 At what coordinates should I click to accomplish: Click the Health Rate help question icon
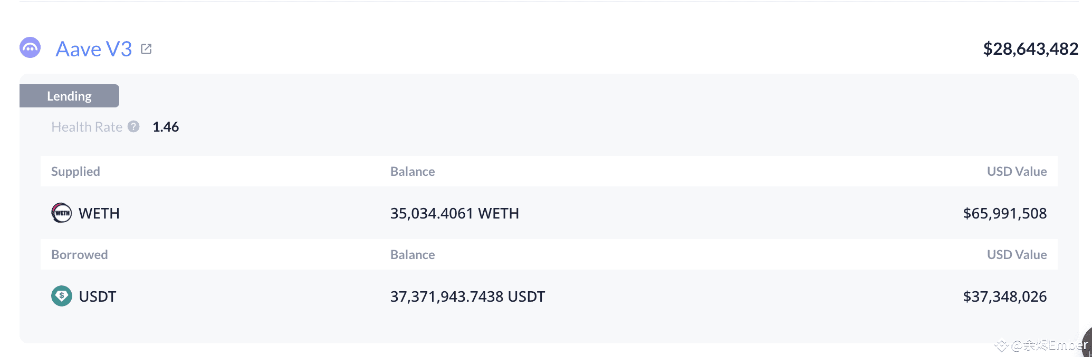click(x=133, y=126)
